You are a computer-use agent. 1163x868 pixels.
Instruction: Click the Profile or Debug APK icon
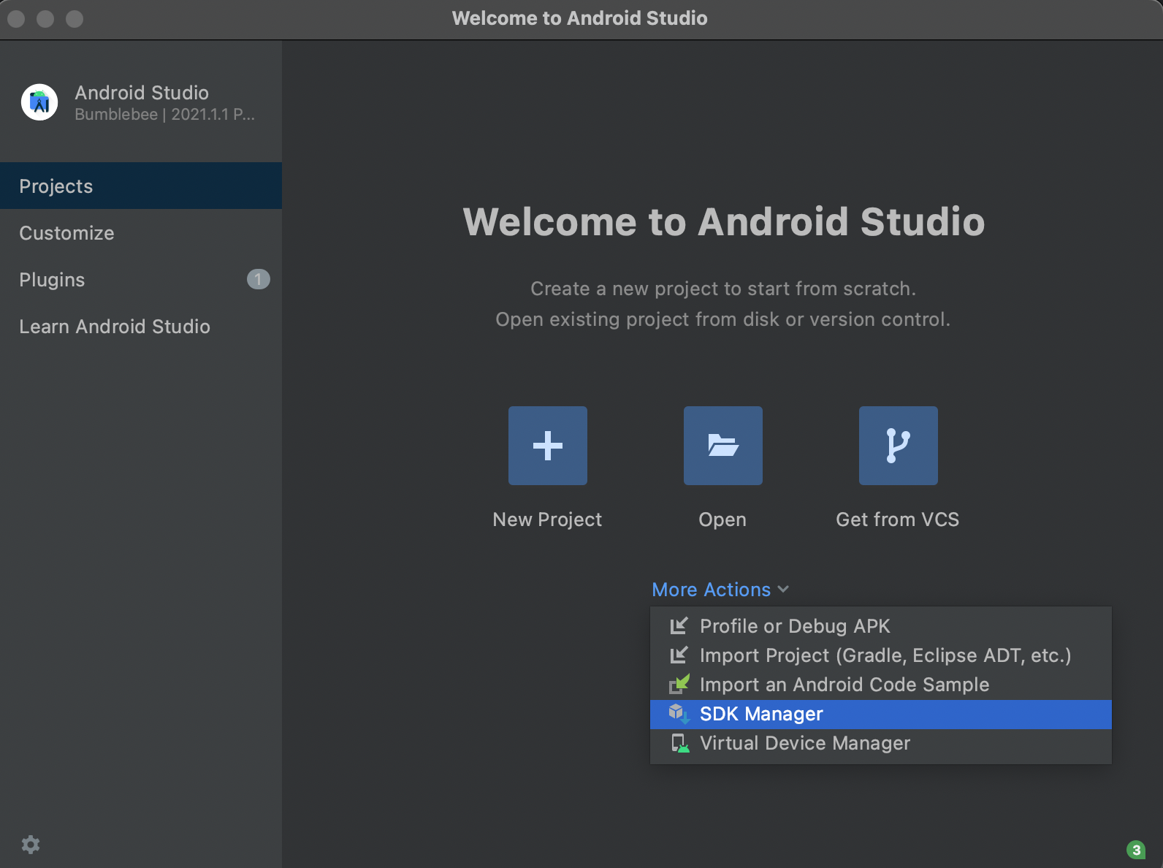click(x=679, y=626)
